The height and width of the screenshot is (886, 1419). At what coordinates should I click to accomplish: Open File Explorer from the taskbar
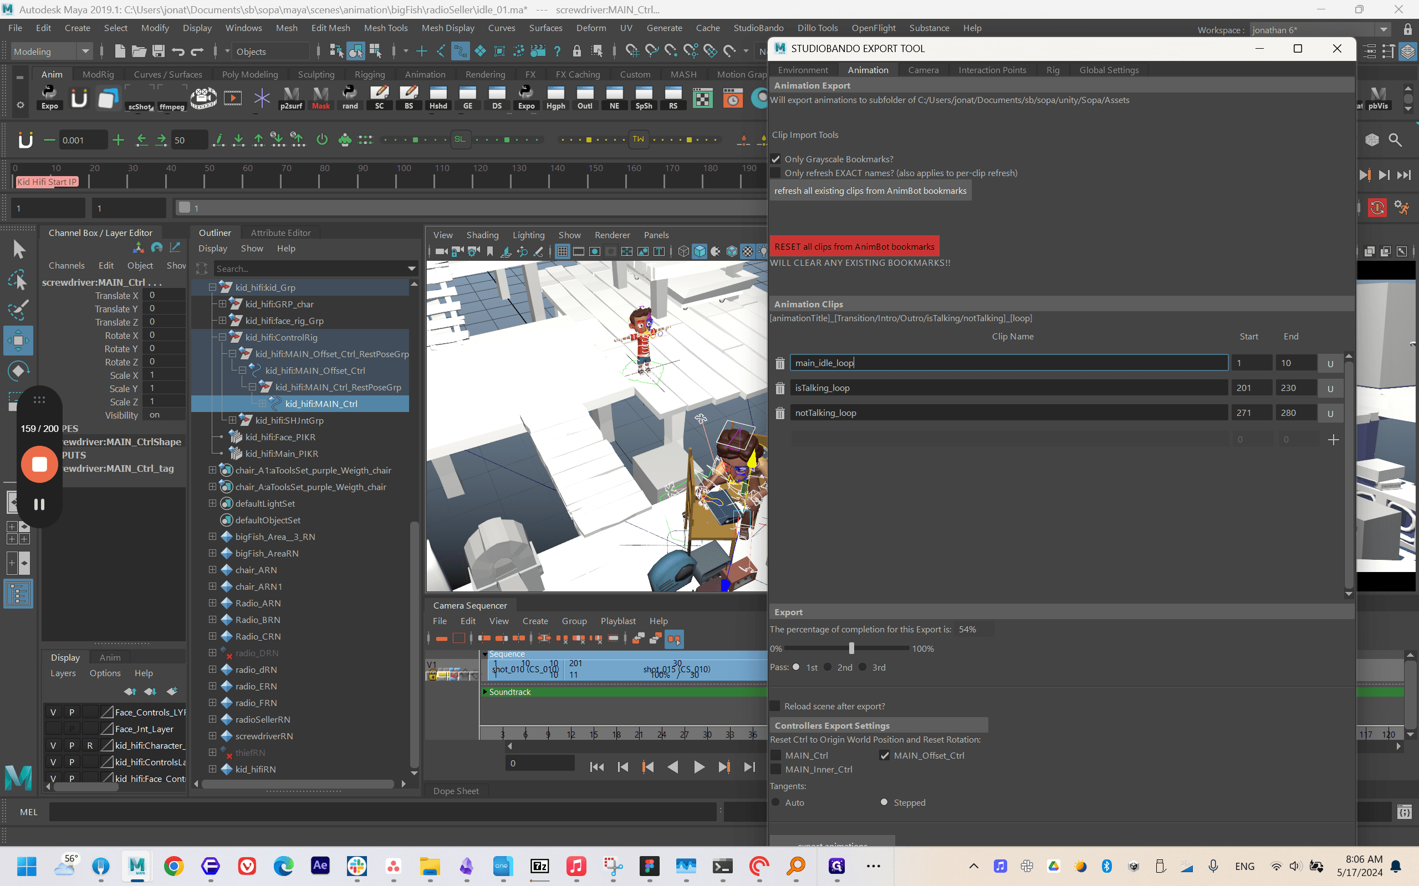pyautogui.click(x=430, y=866)
